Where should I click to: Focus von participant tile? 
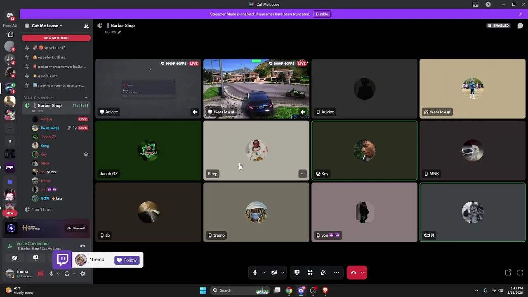click(365, 212)
